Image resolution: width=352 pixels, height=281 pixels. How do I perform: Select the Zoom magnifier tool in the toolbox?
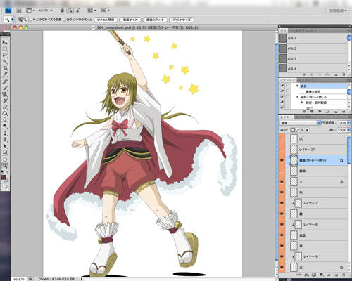click(5, 166)
